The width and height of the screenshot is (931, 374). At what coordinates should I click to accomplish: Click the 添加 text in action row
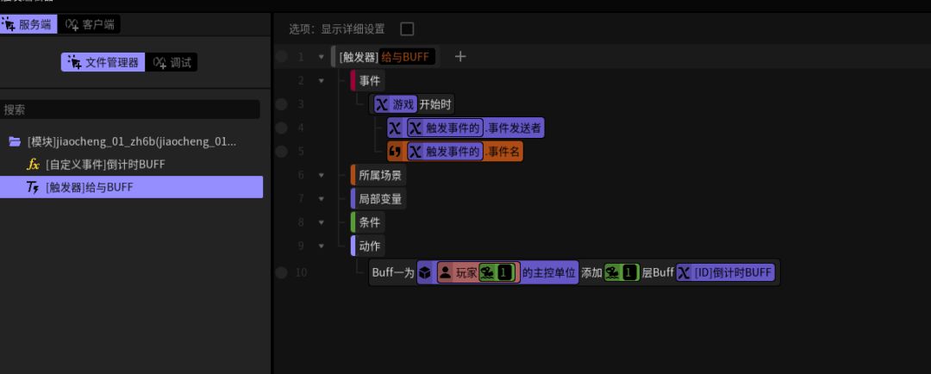(x=591, y=272)
